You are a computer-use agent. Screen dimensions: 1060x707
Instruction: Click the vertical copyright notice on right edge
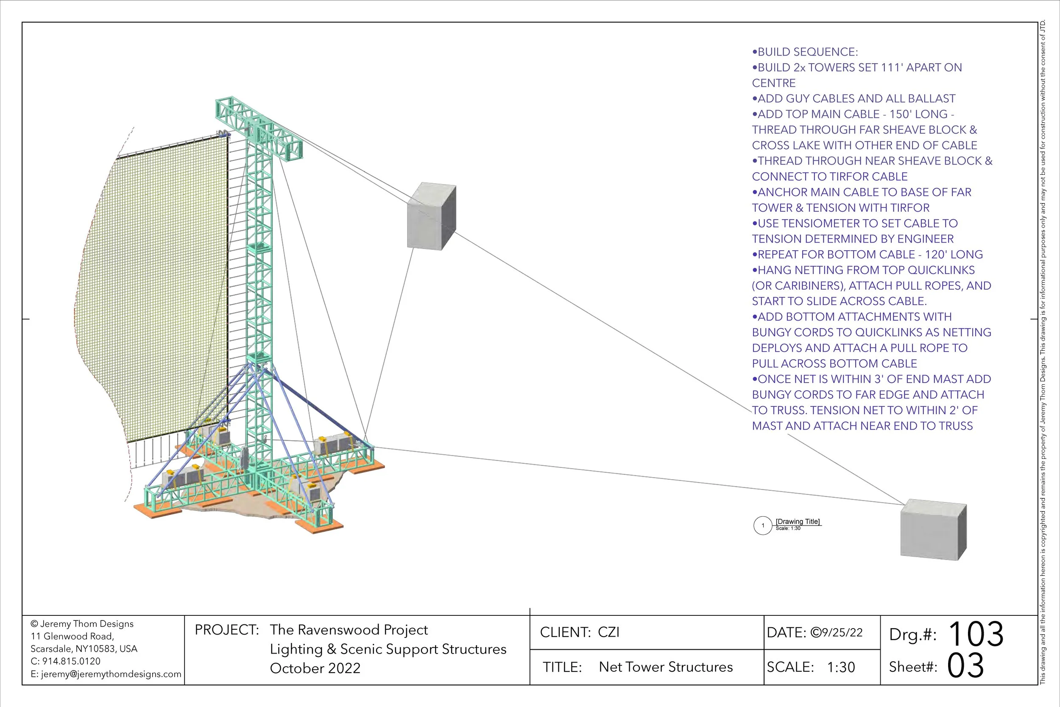(x=1043, y=352)
